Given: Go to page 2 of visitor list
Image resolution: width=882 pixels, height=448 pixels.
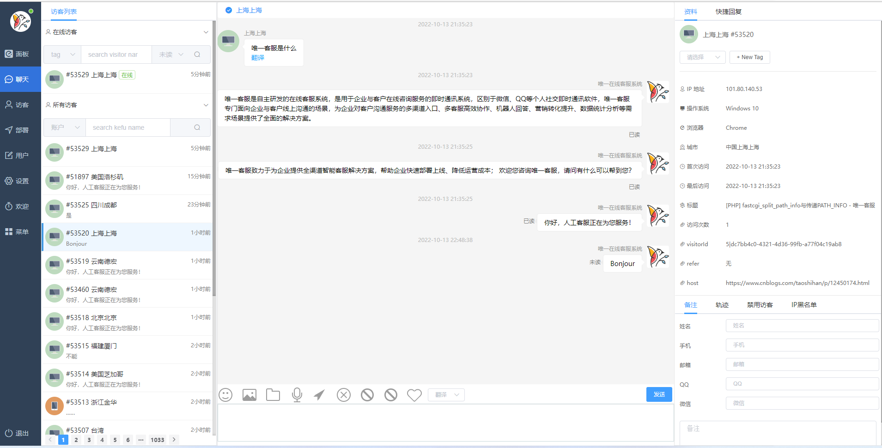Looking at the screenshot, I should point(76,440).
